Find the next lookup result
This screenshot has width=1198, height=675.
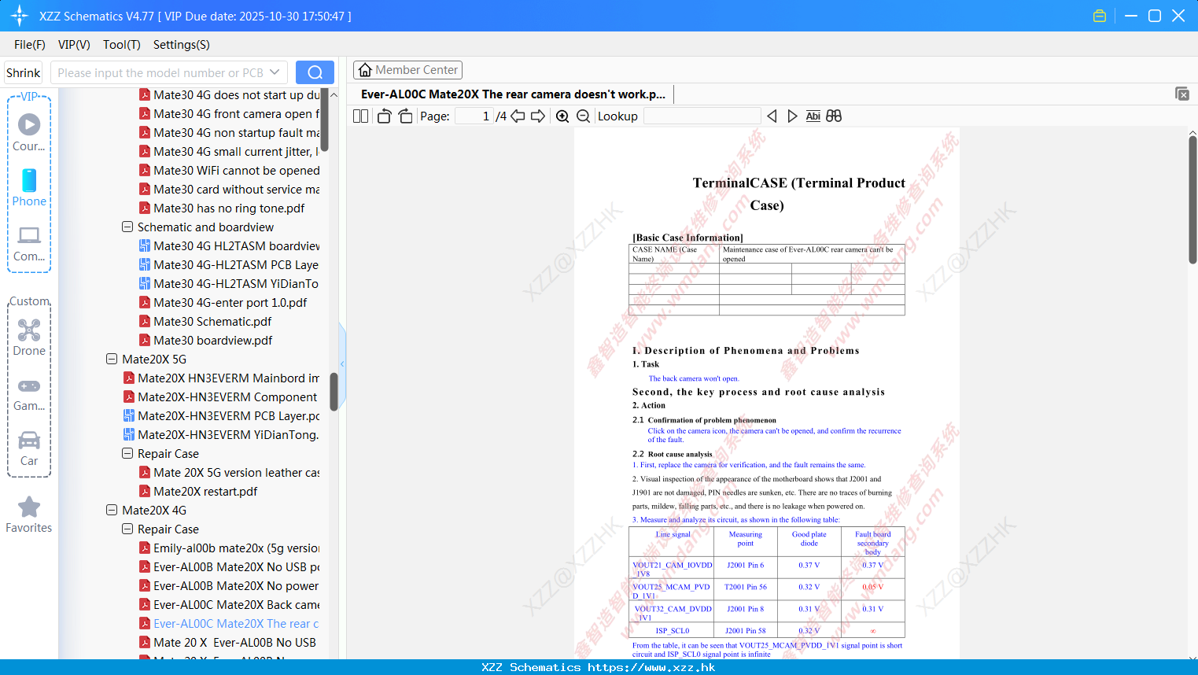click(x=792, y=116)
